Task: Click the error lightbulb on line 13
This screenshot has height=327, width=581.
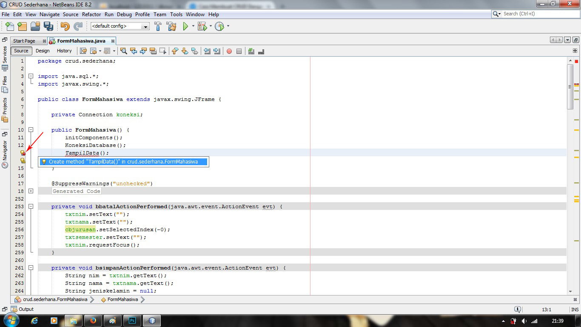Action: 23,153
